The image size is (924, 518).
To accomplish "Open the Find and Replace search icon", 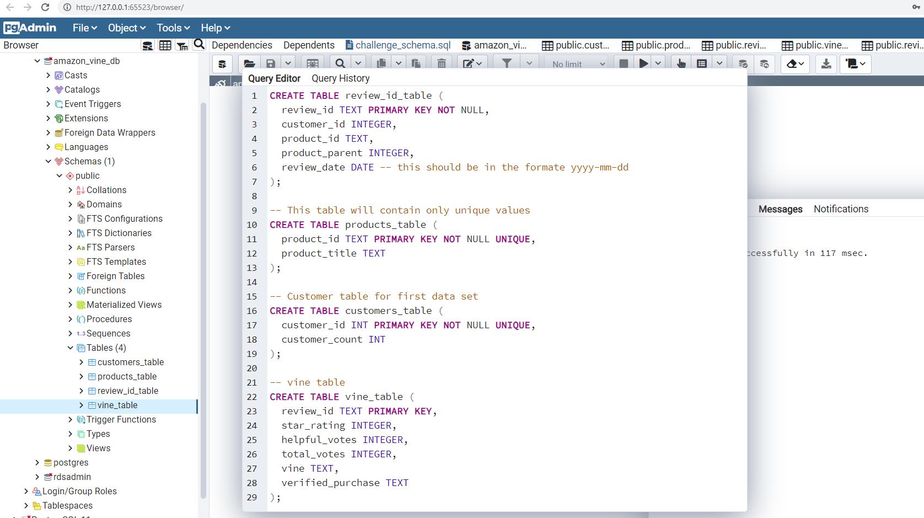I will [x=340, y=63].
